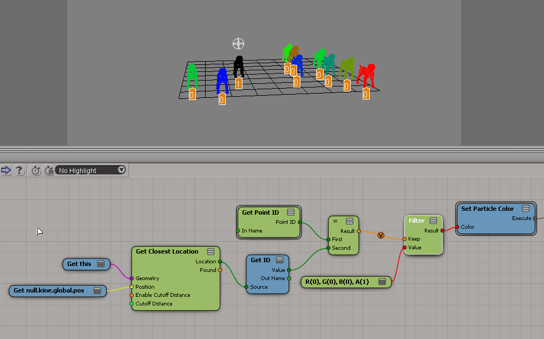Click the blue arrow icon in ICE toolbar

6,170
